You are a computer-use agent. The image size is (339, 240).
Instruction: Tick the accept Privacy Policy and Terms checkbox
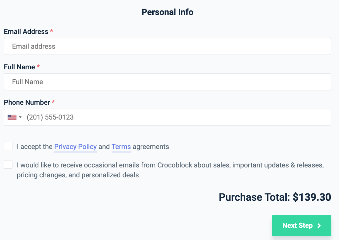[8, 146]
